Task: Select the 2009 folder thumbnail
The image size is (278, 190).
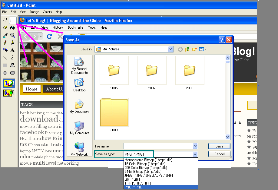Action: coord(114,112)
